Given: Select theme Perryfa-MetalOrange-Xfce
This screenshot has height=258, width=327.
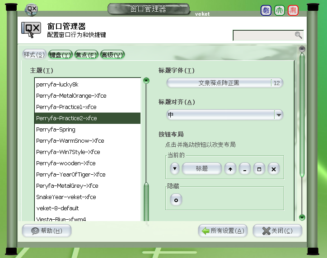Looking at the screenshot, I should pyautogui.click(x=87, y=95).
